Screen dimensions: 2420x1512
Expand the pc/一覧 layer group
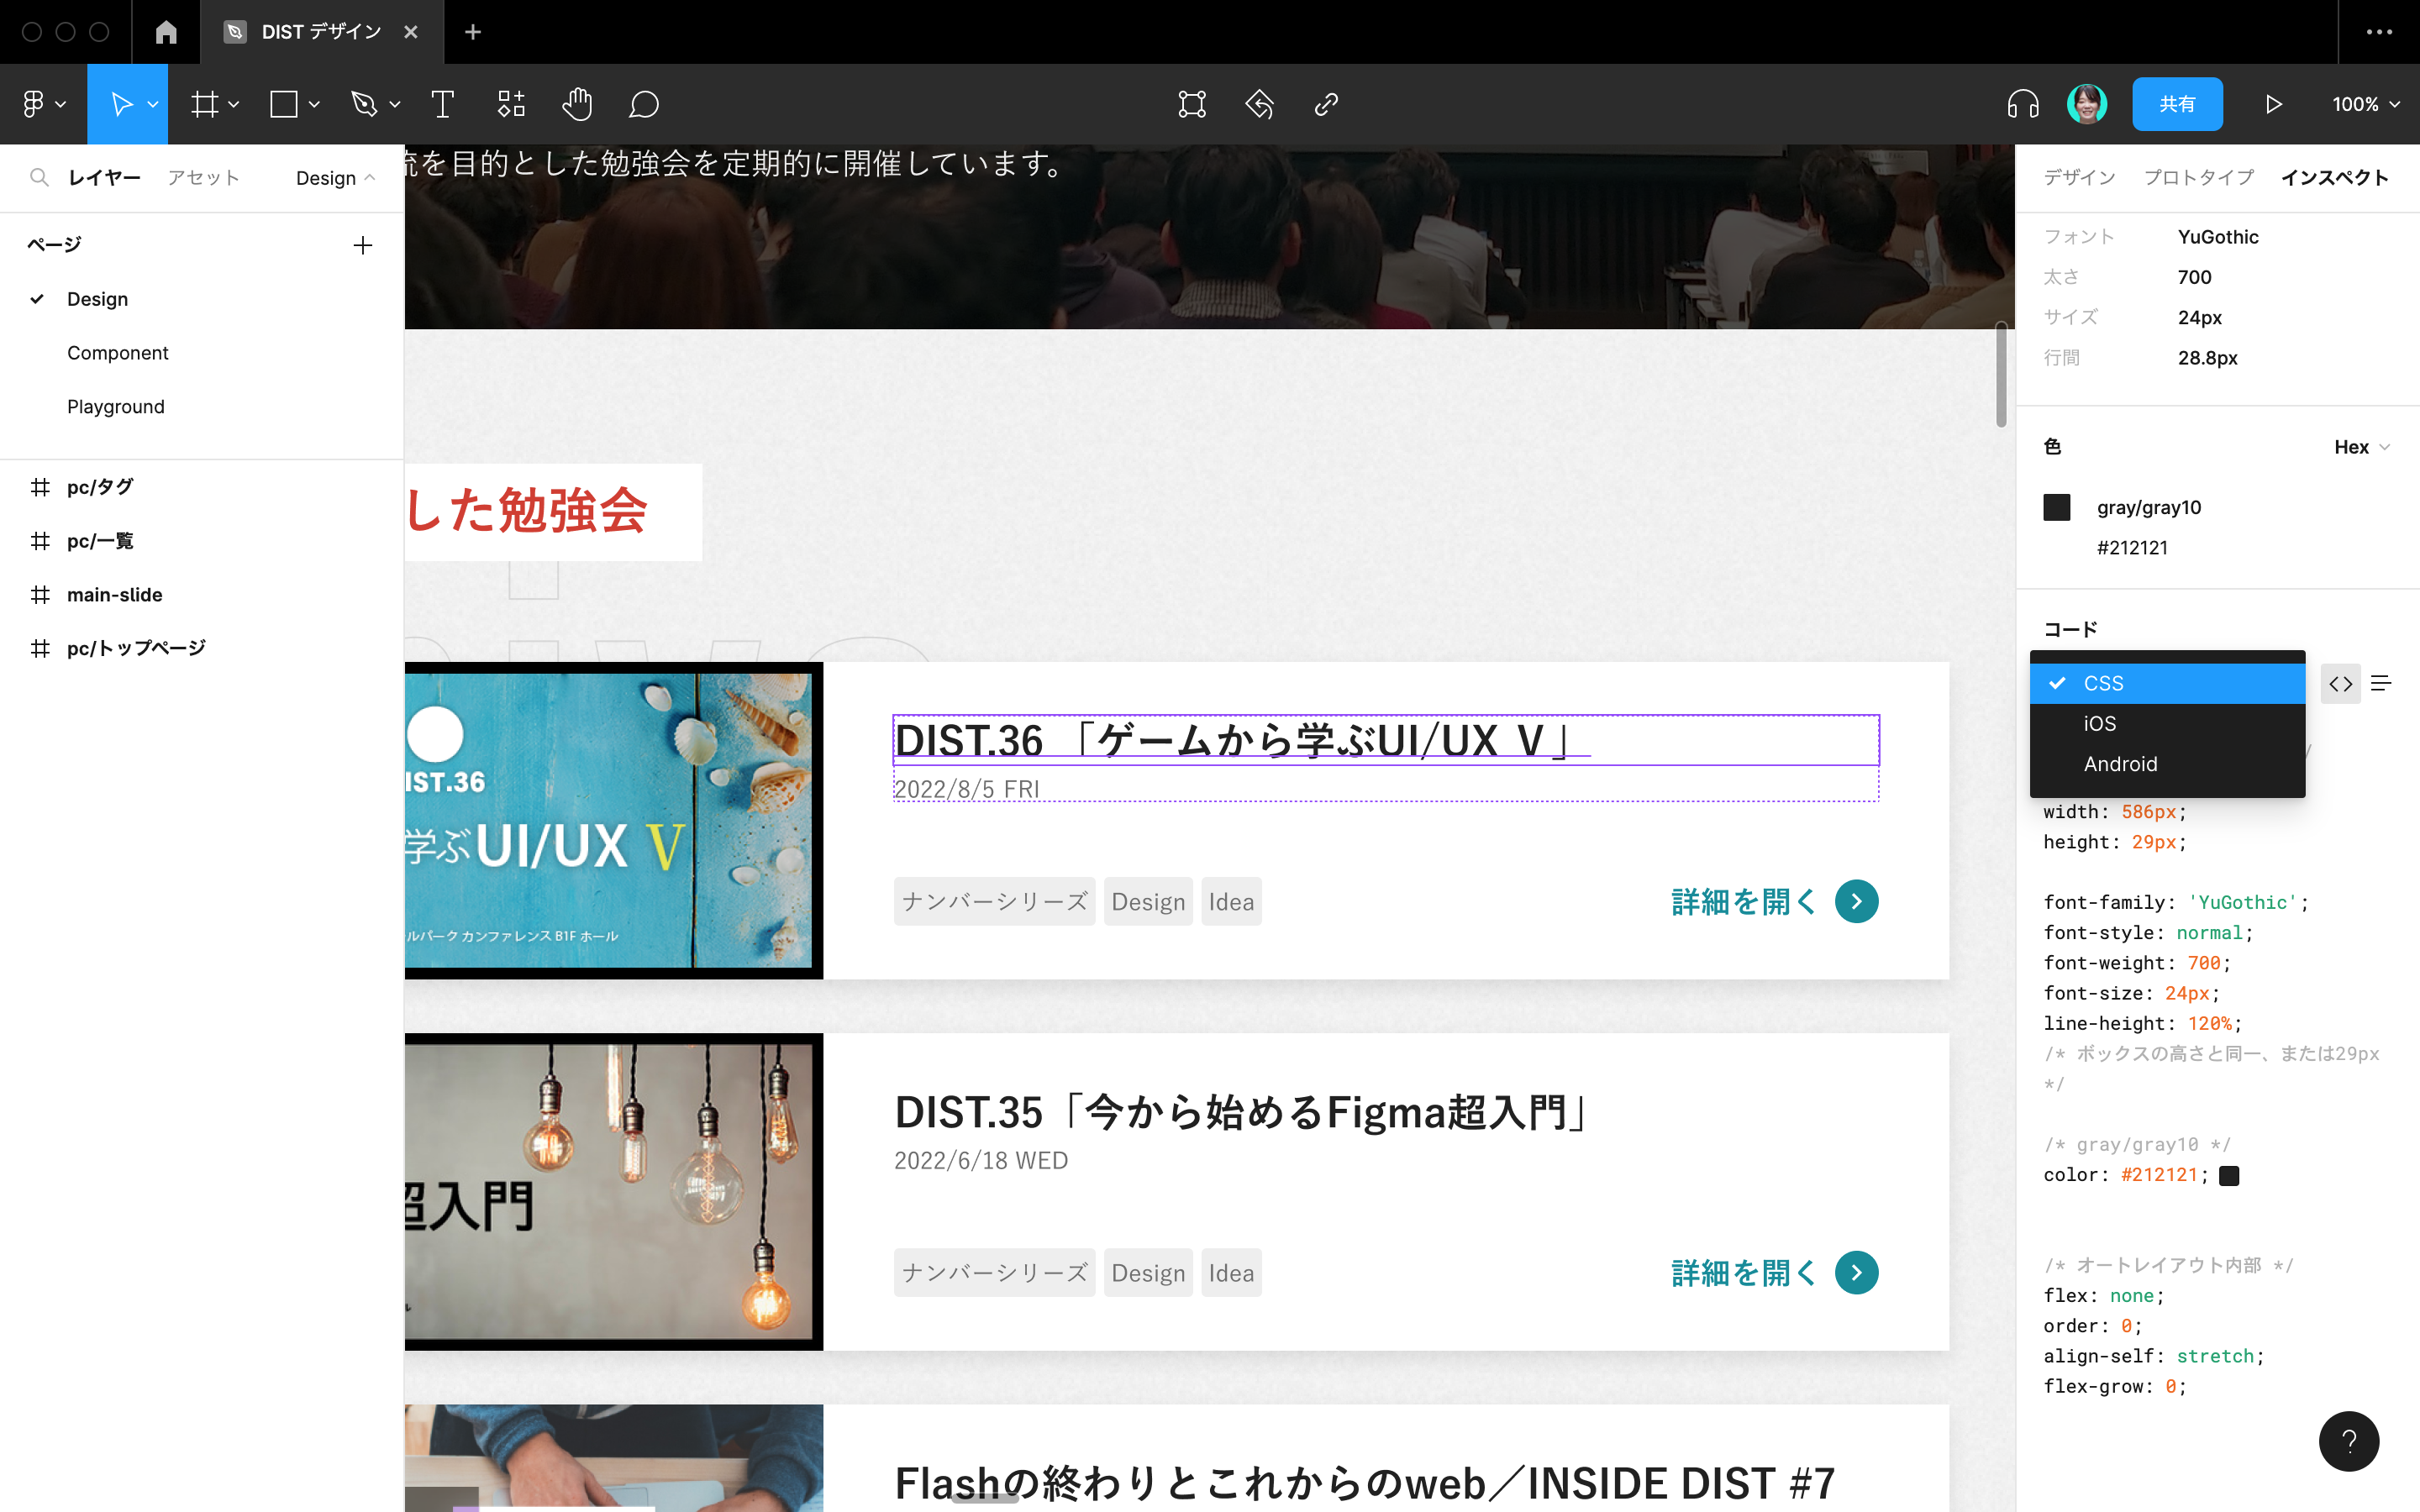(14, 540)
